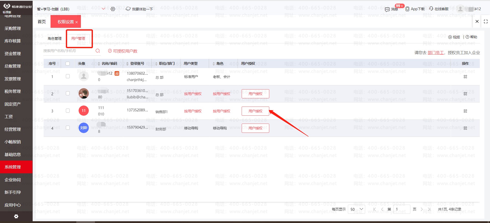The image size is (490, 223).
Task: Toggle the select-all checkbox in table header
Action: click(x=68, y=63)
